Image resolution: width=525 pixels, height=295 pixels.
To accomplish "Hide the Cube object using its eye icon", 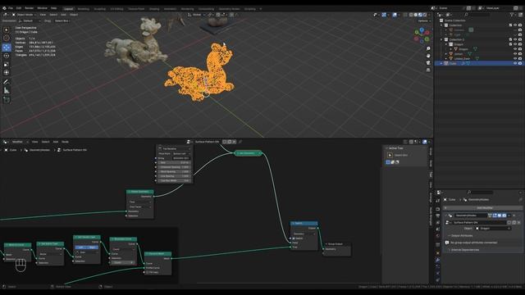I will (515, 63).
